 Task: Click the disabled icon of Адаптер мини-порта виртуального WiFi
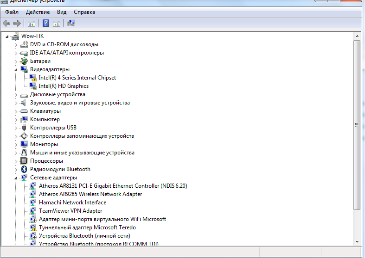pos(33,219)
